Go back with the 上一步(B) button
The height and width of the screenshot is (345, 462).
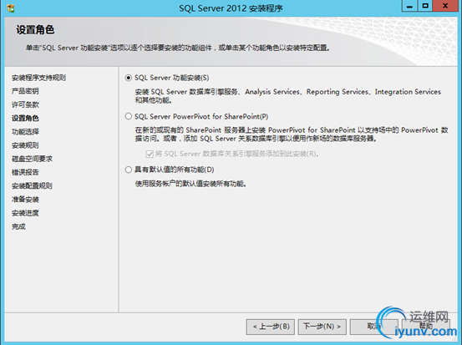271,327
